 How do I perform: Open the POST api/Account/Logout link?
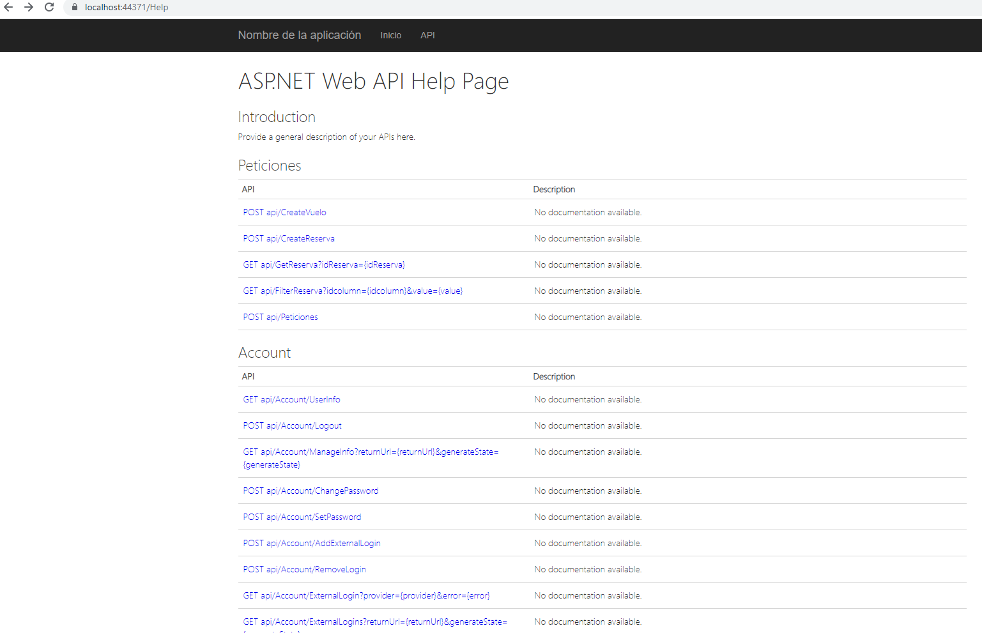tap(292, 425)
